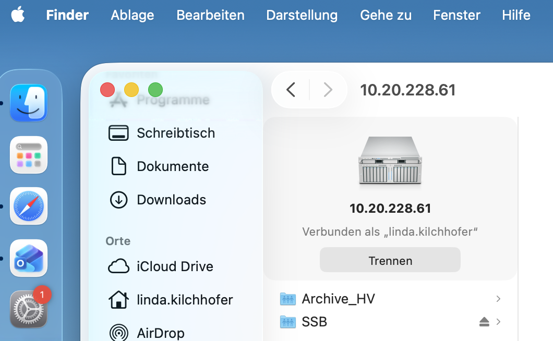Eject the SSB network share
Image resolution: width=553 pixels, height=341 pixels.
point(484,322)
